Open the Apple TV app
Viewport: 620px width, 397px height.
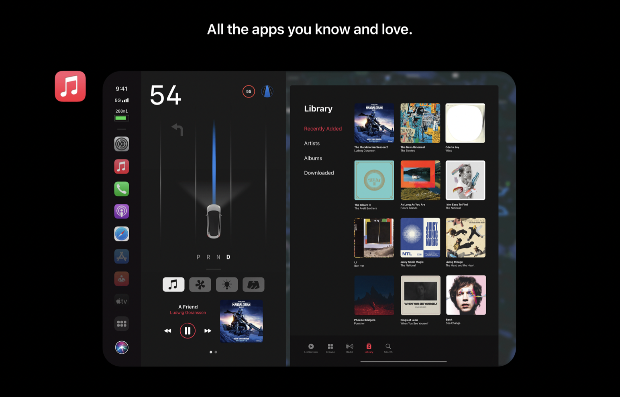(x=121, y=301)
